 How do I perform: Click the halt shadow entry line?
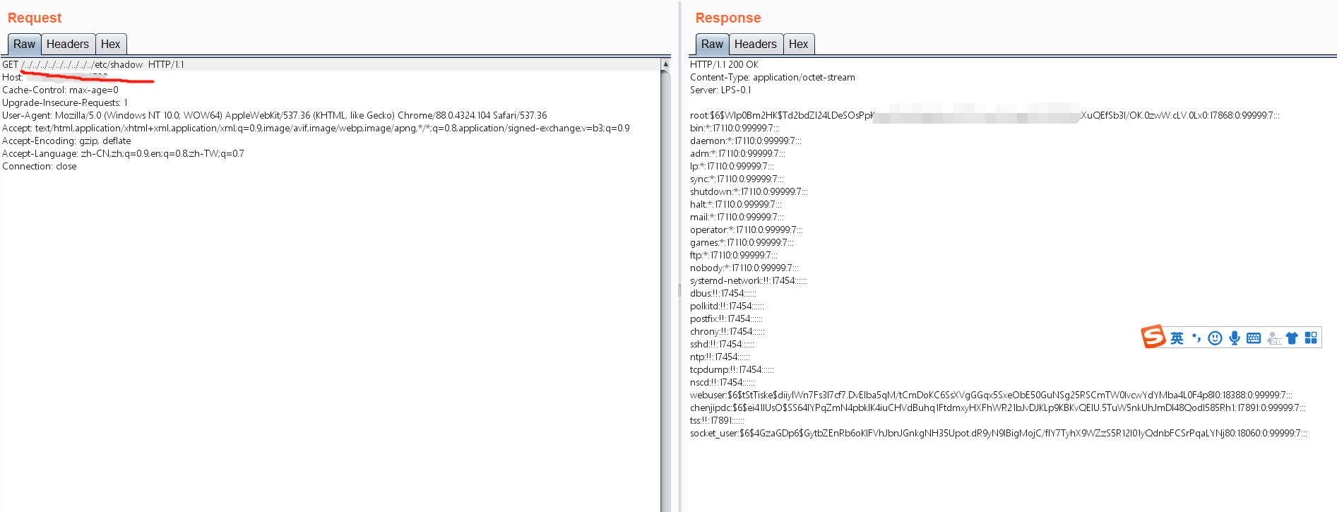tap(736, 204)
